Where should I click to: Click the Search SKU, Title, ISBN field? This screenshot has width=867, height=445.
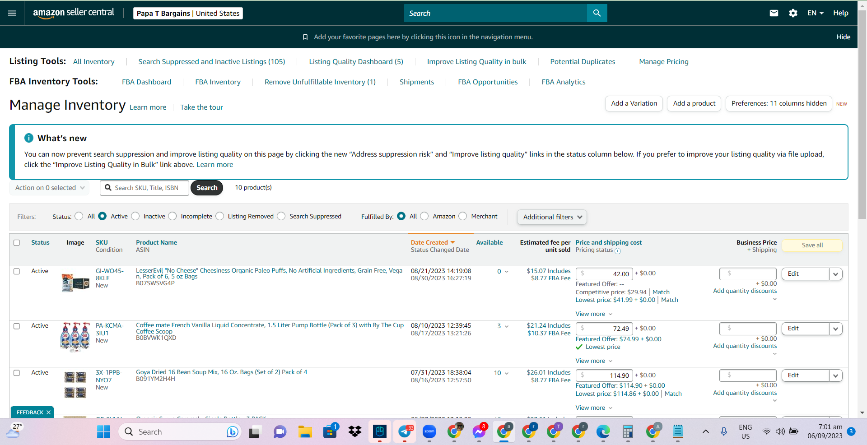tap(144, 188)
